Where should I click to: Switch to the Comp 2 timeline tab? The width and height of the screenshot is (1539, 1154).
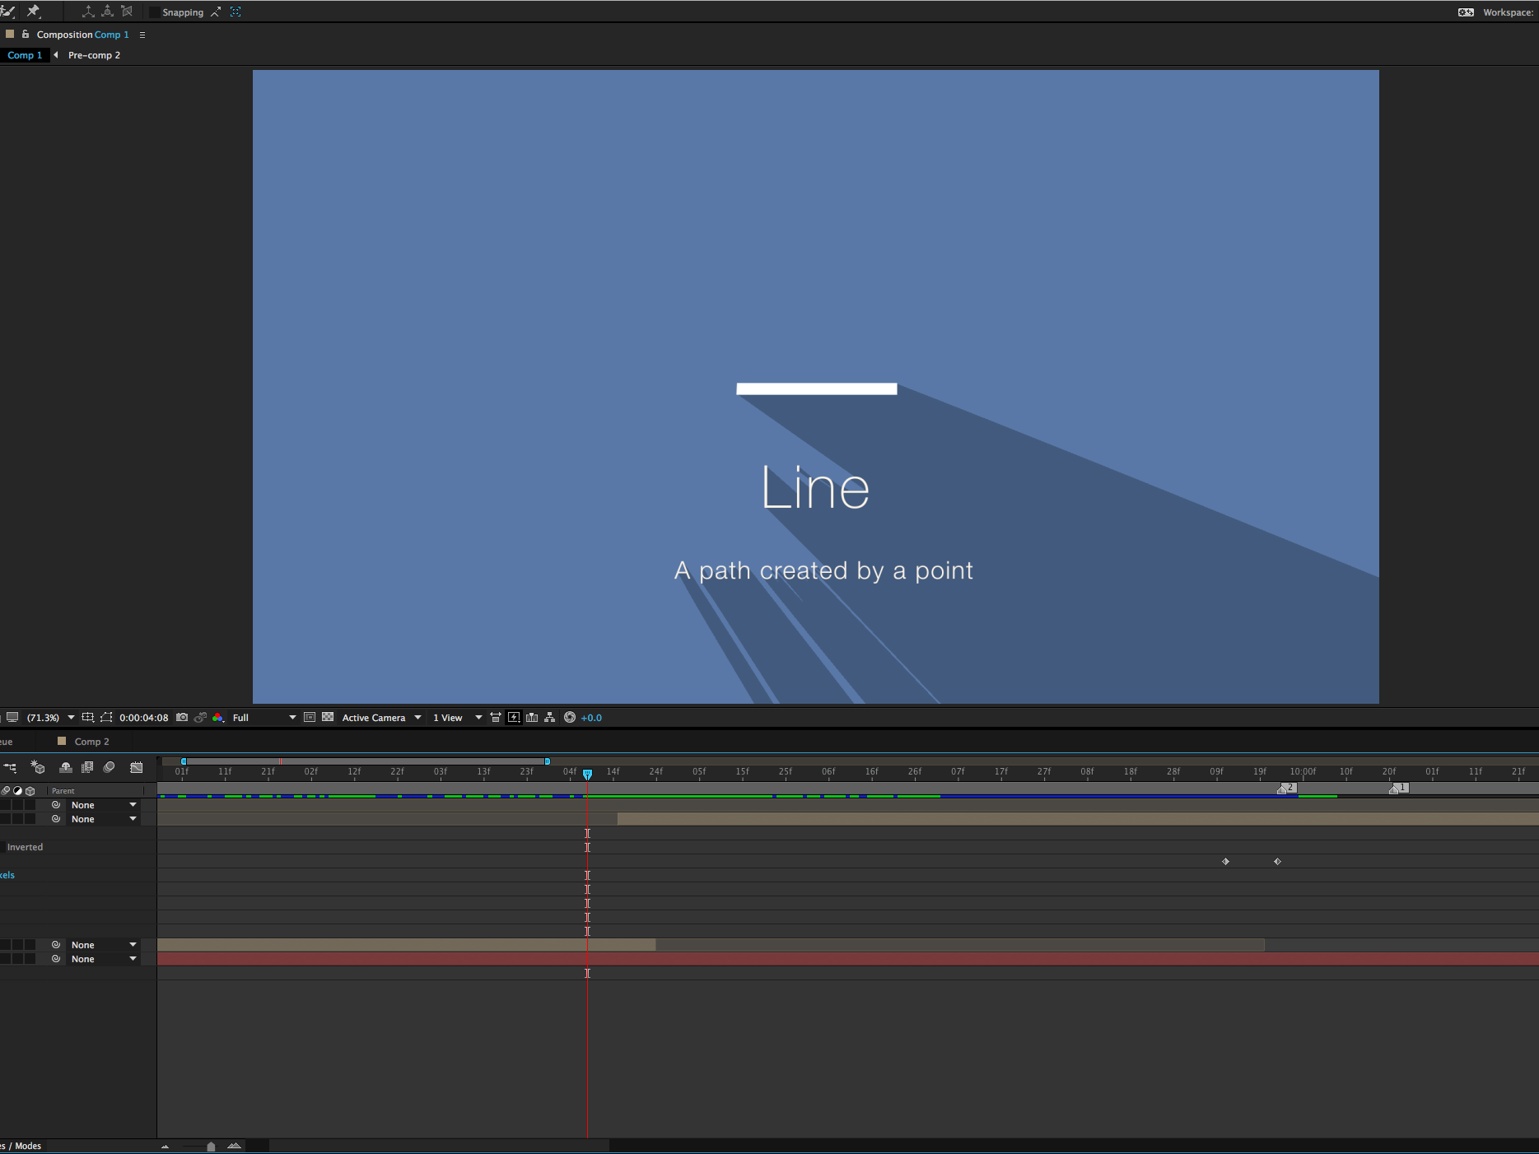pos(91,742)
